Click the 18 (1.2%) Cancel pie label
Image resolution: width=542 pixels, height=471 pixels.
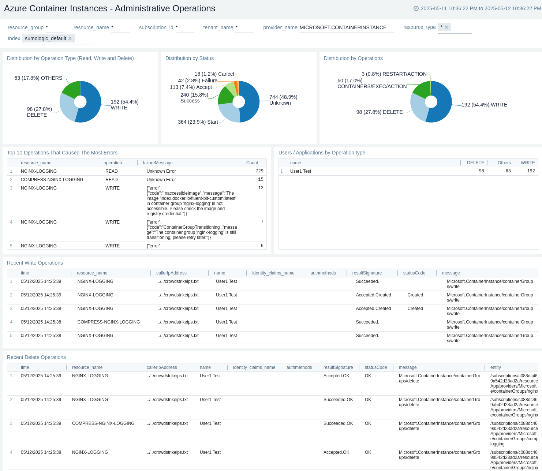point(214,74)
